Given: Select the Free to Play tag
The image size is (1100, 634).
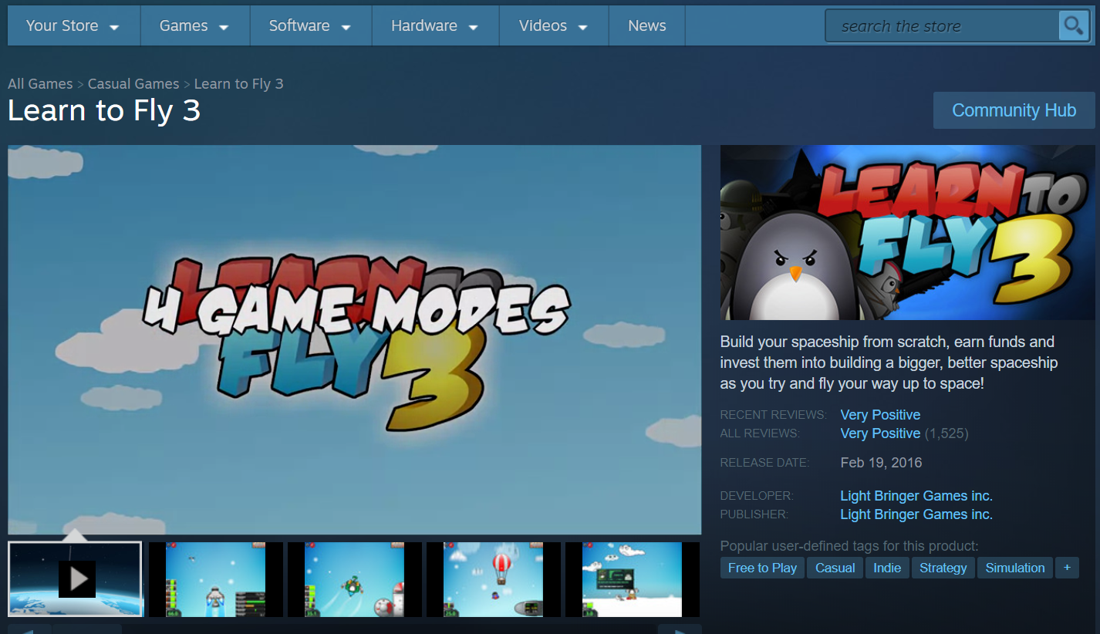Looking at the screenshot, I should point(762,568).
